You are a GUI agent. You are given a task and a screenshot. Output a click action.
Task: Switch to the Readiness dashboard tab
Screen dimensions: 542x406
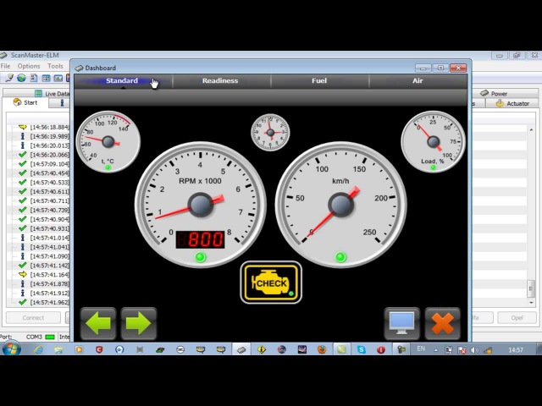click(x=220, y=81)
